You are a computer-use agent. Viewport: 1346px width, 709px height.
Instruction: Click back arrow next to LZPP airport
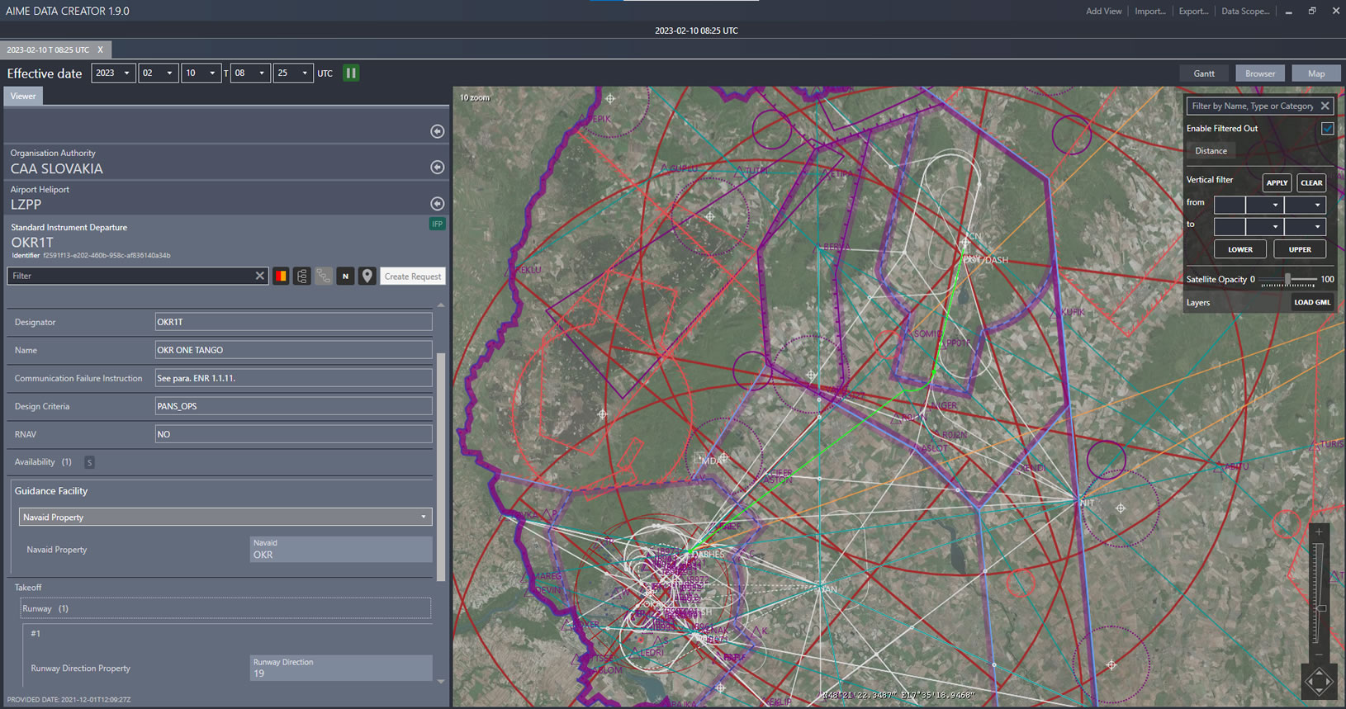click(438, 204)
